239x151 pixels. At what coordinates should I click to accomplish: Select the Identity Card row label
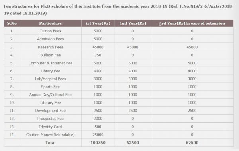[51, 127]
